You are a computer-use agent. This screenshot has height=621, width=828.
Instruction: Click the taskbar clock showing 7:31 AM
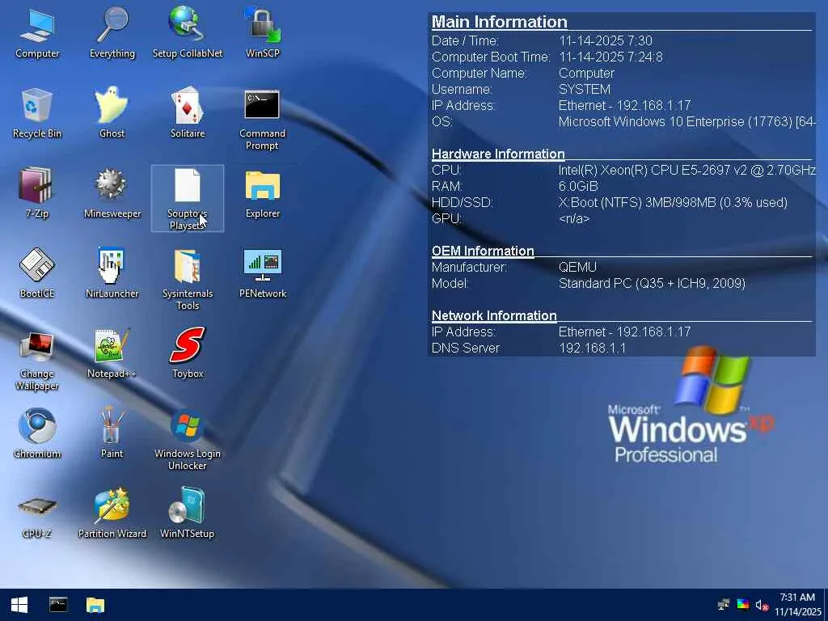[798, 605]
